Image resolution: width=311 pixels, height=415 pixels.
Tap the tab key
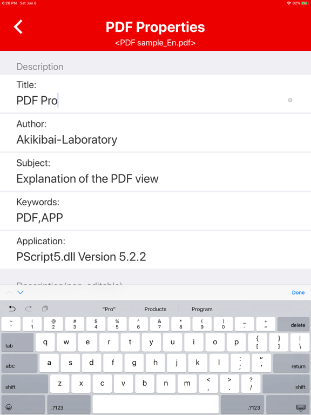17,342
